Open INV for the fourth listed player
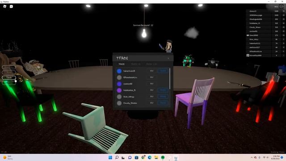The height and width of the screenshot is (161, 286). click(151, 90)
